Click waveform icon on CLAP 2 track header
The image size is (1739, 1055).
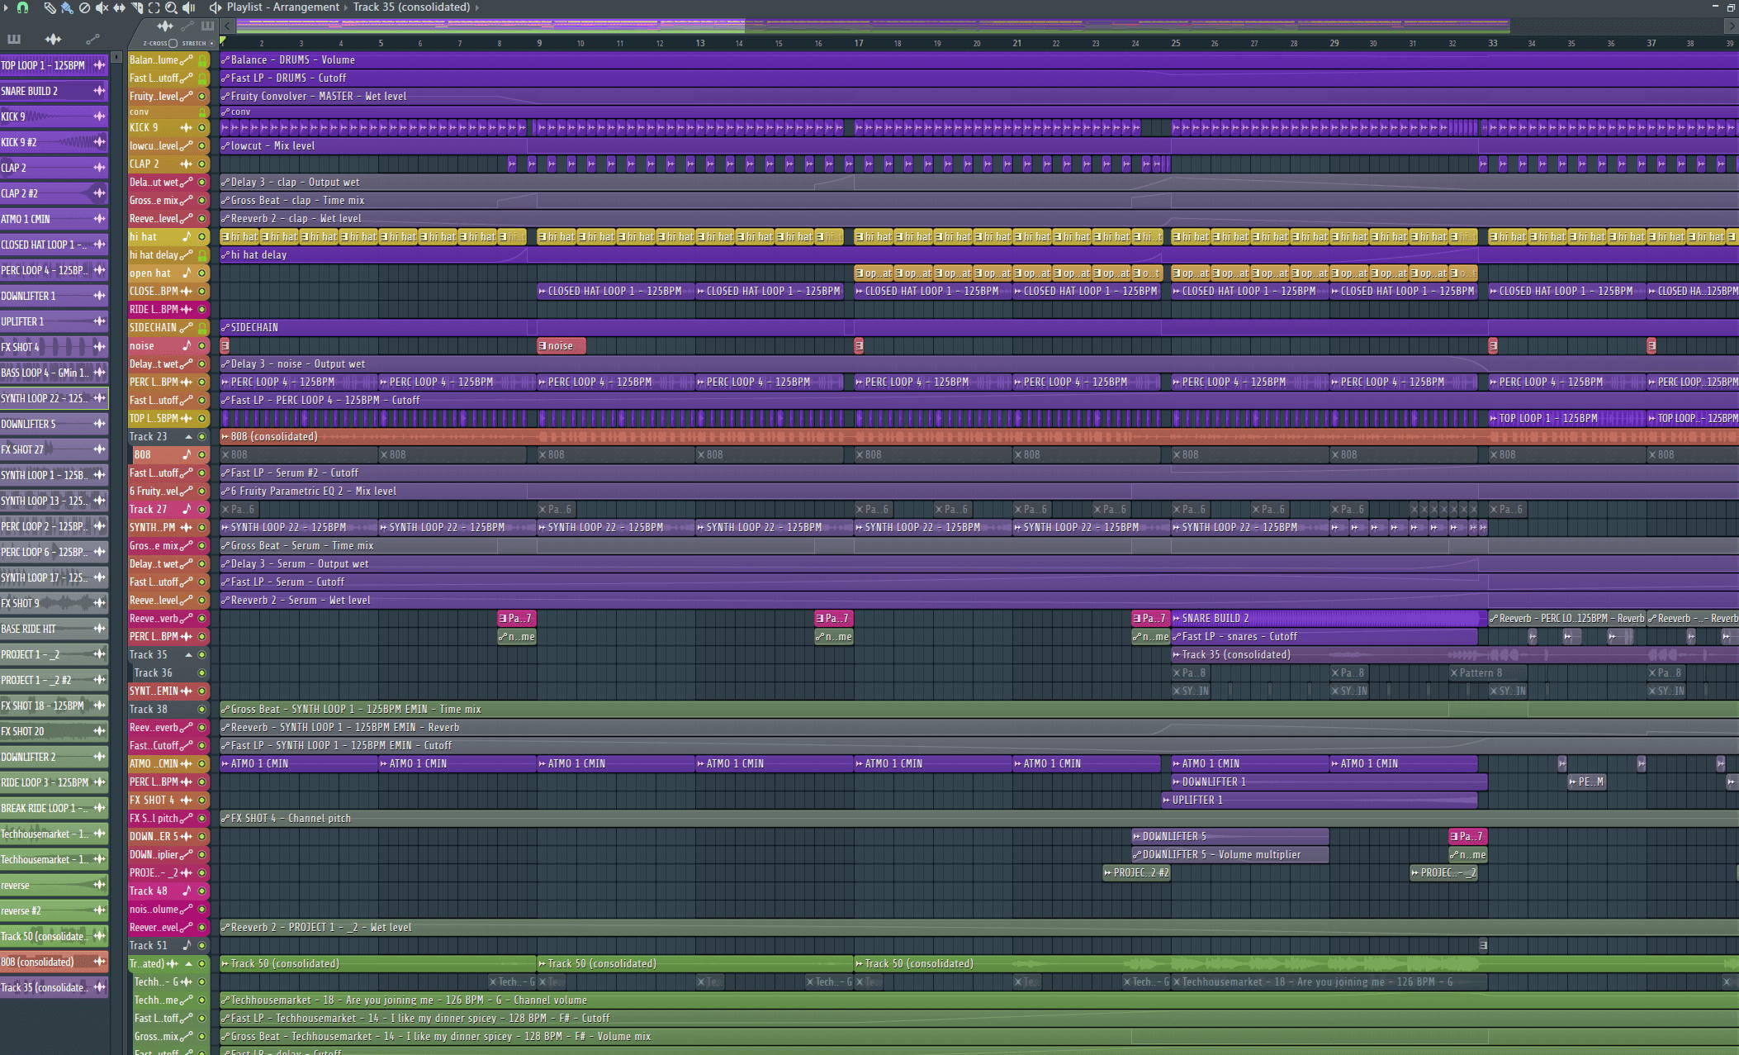coord(186,164)
